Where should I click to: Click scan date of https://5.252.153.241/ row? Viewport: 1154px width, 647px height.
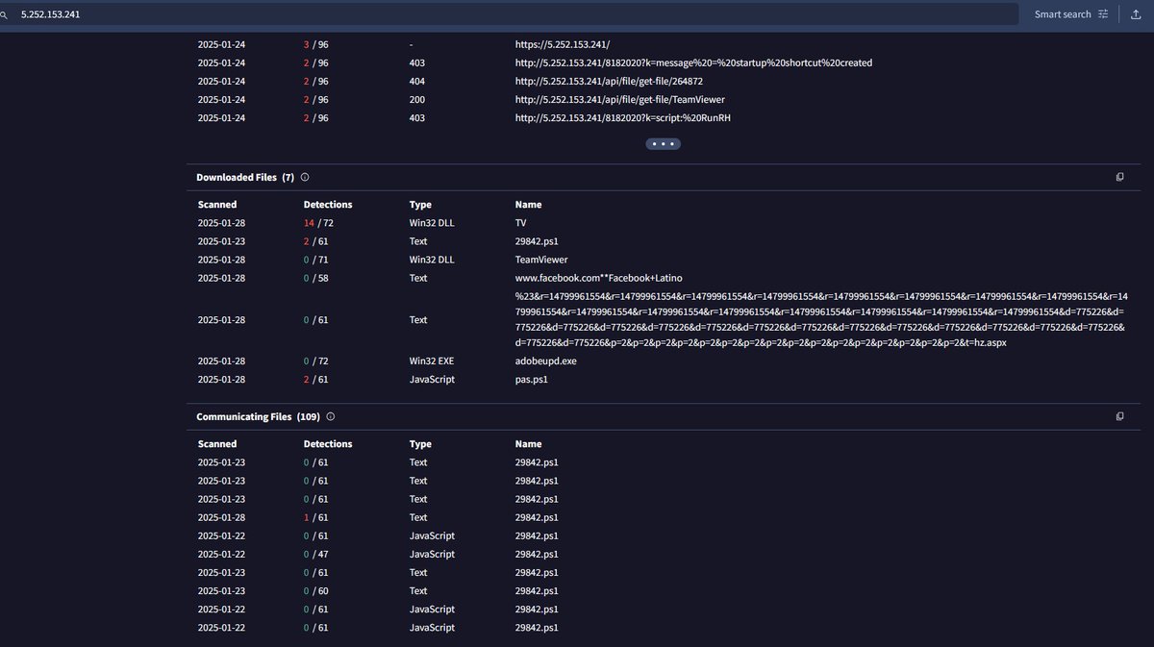tap(221, 44)
